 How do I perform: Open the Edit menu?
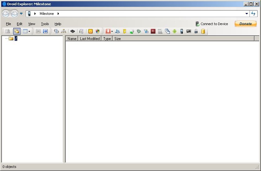tap(20, 24)
